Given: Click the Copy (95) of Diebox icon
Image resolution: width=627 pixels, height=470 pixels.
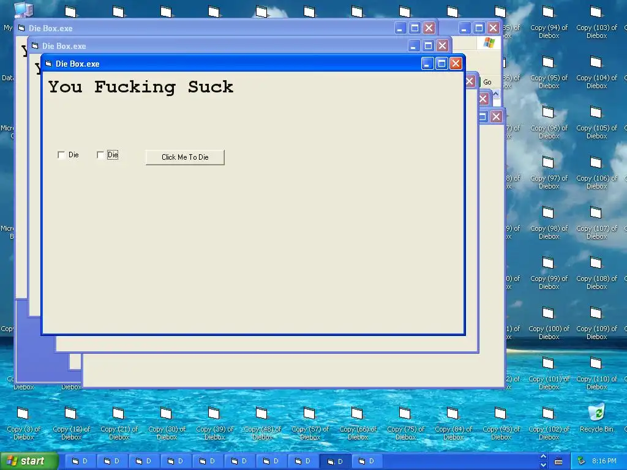Looking at the screenshot, I should pos(549,72).
